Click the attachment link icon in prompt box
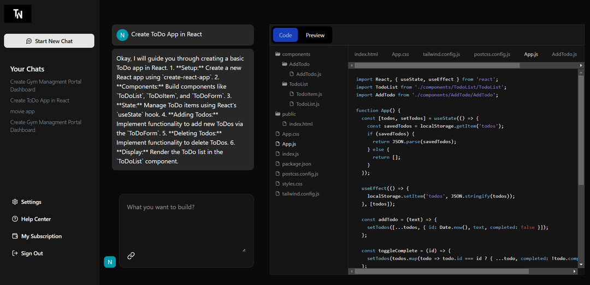Viewport: 590px width, 285px height. (131, 256)
